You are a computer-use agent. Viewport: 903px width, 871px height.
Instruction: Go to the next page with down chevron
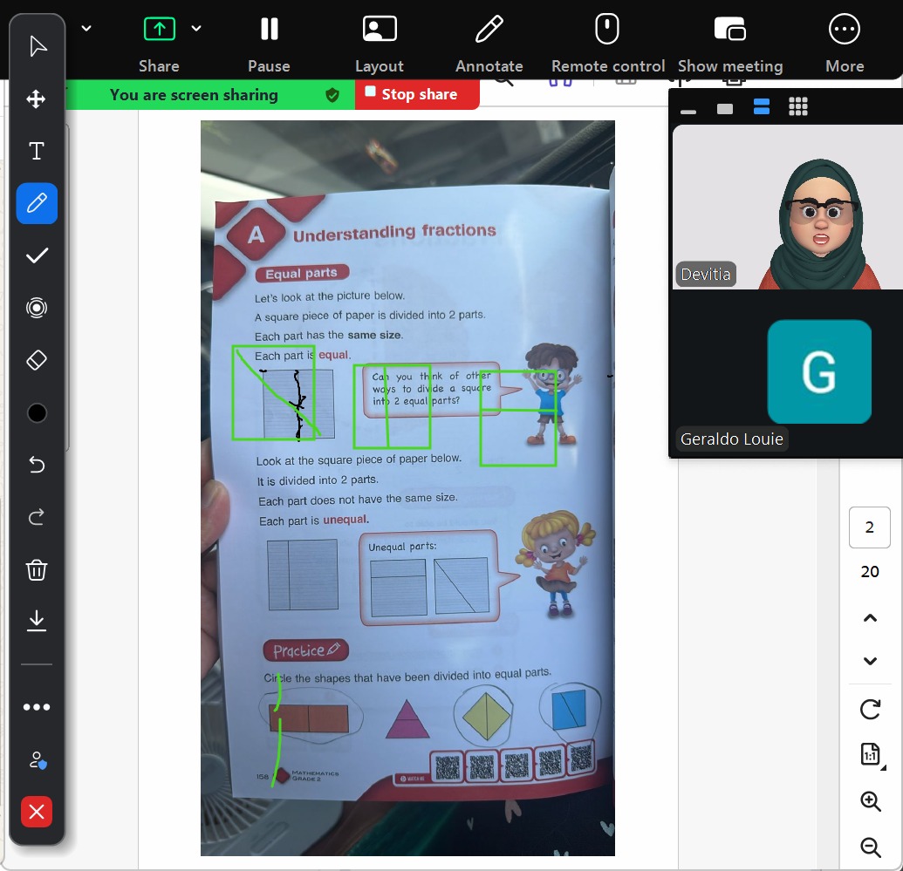click(x=870, y=661)
